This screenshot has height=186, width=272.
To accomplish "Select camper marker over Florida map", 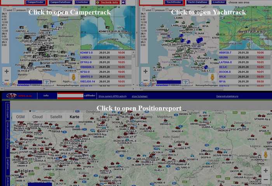I will (x=108, y=28).
